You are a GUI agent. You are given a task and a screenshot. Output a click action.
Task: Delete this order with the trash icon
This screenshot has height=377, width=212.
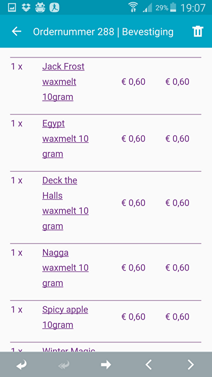[197, 32]
